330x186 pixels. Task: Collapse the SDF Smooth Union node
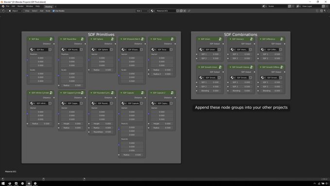pos(199,67)
